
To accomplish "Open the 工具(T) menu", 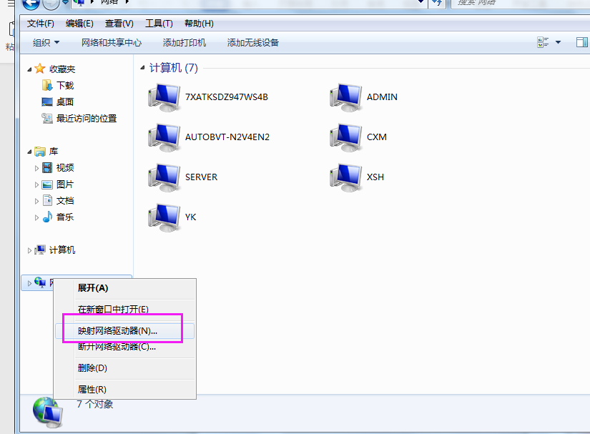I will point(159,24).
